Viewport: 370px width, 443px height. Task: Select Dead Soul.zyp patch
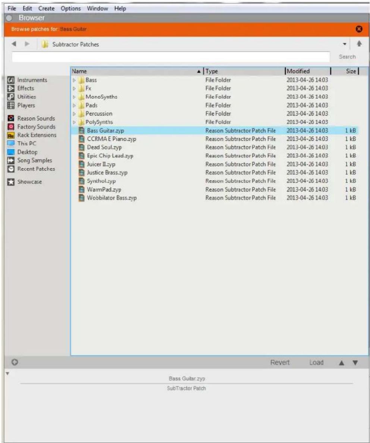point(215,147)
